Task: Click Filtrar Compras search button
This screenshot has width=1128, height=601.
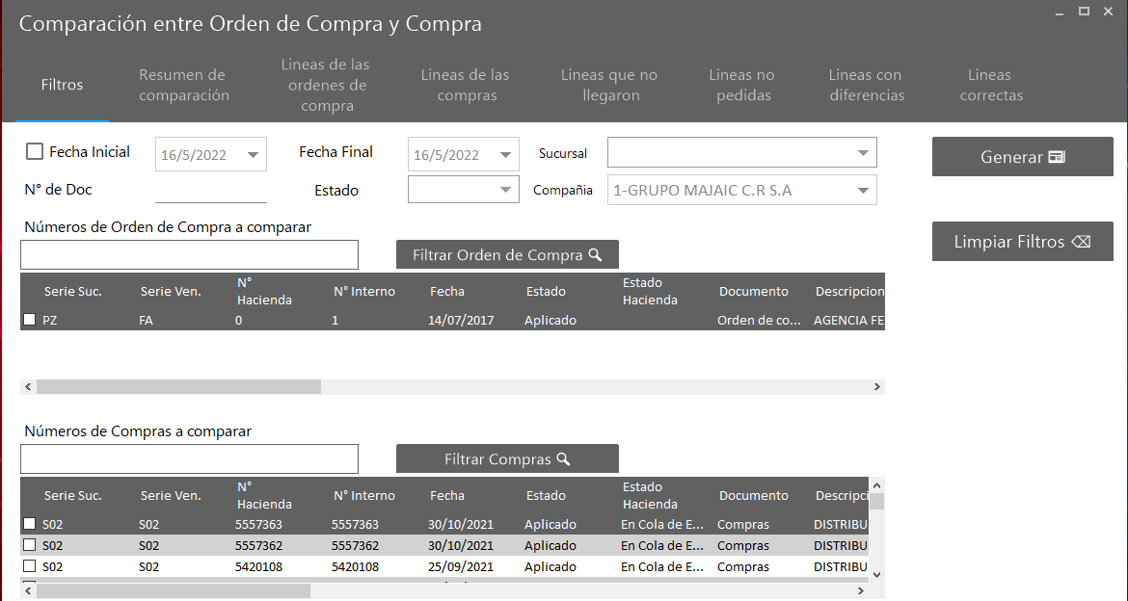Action: 507,459
